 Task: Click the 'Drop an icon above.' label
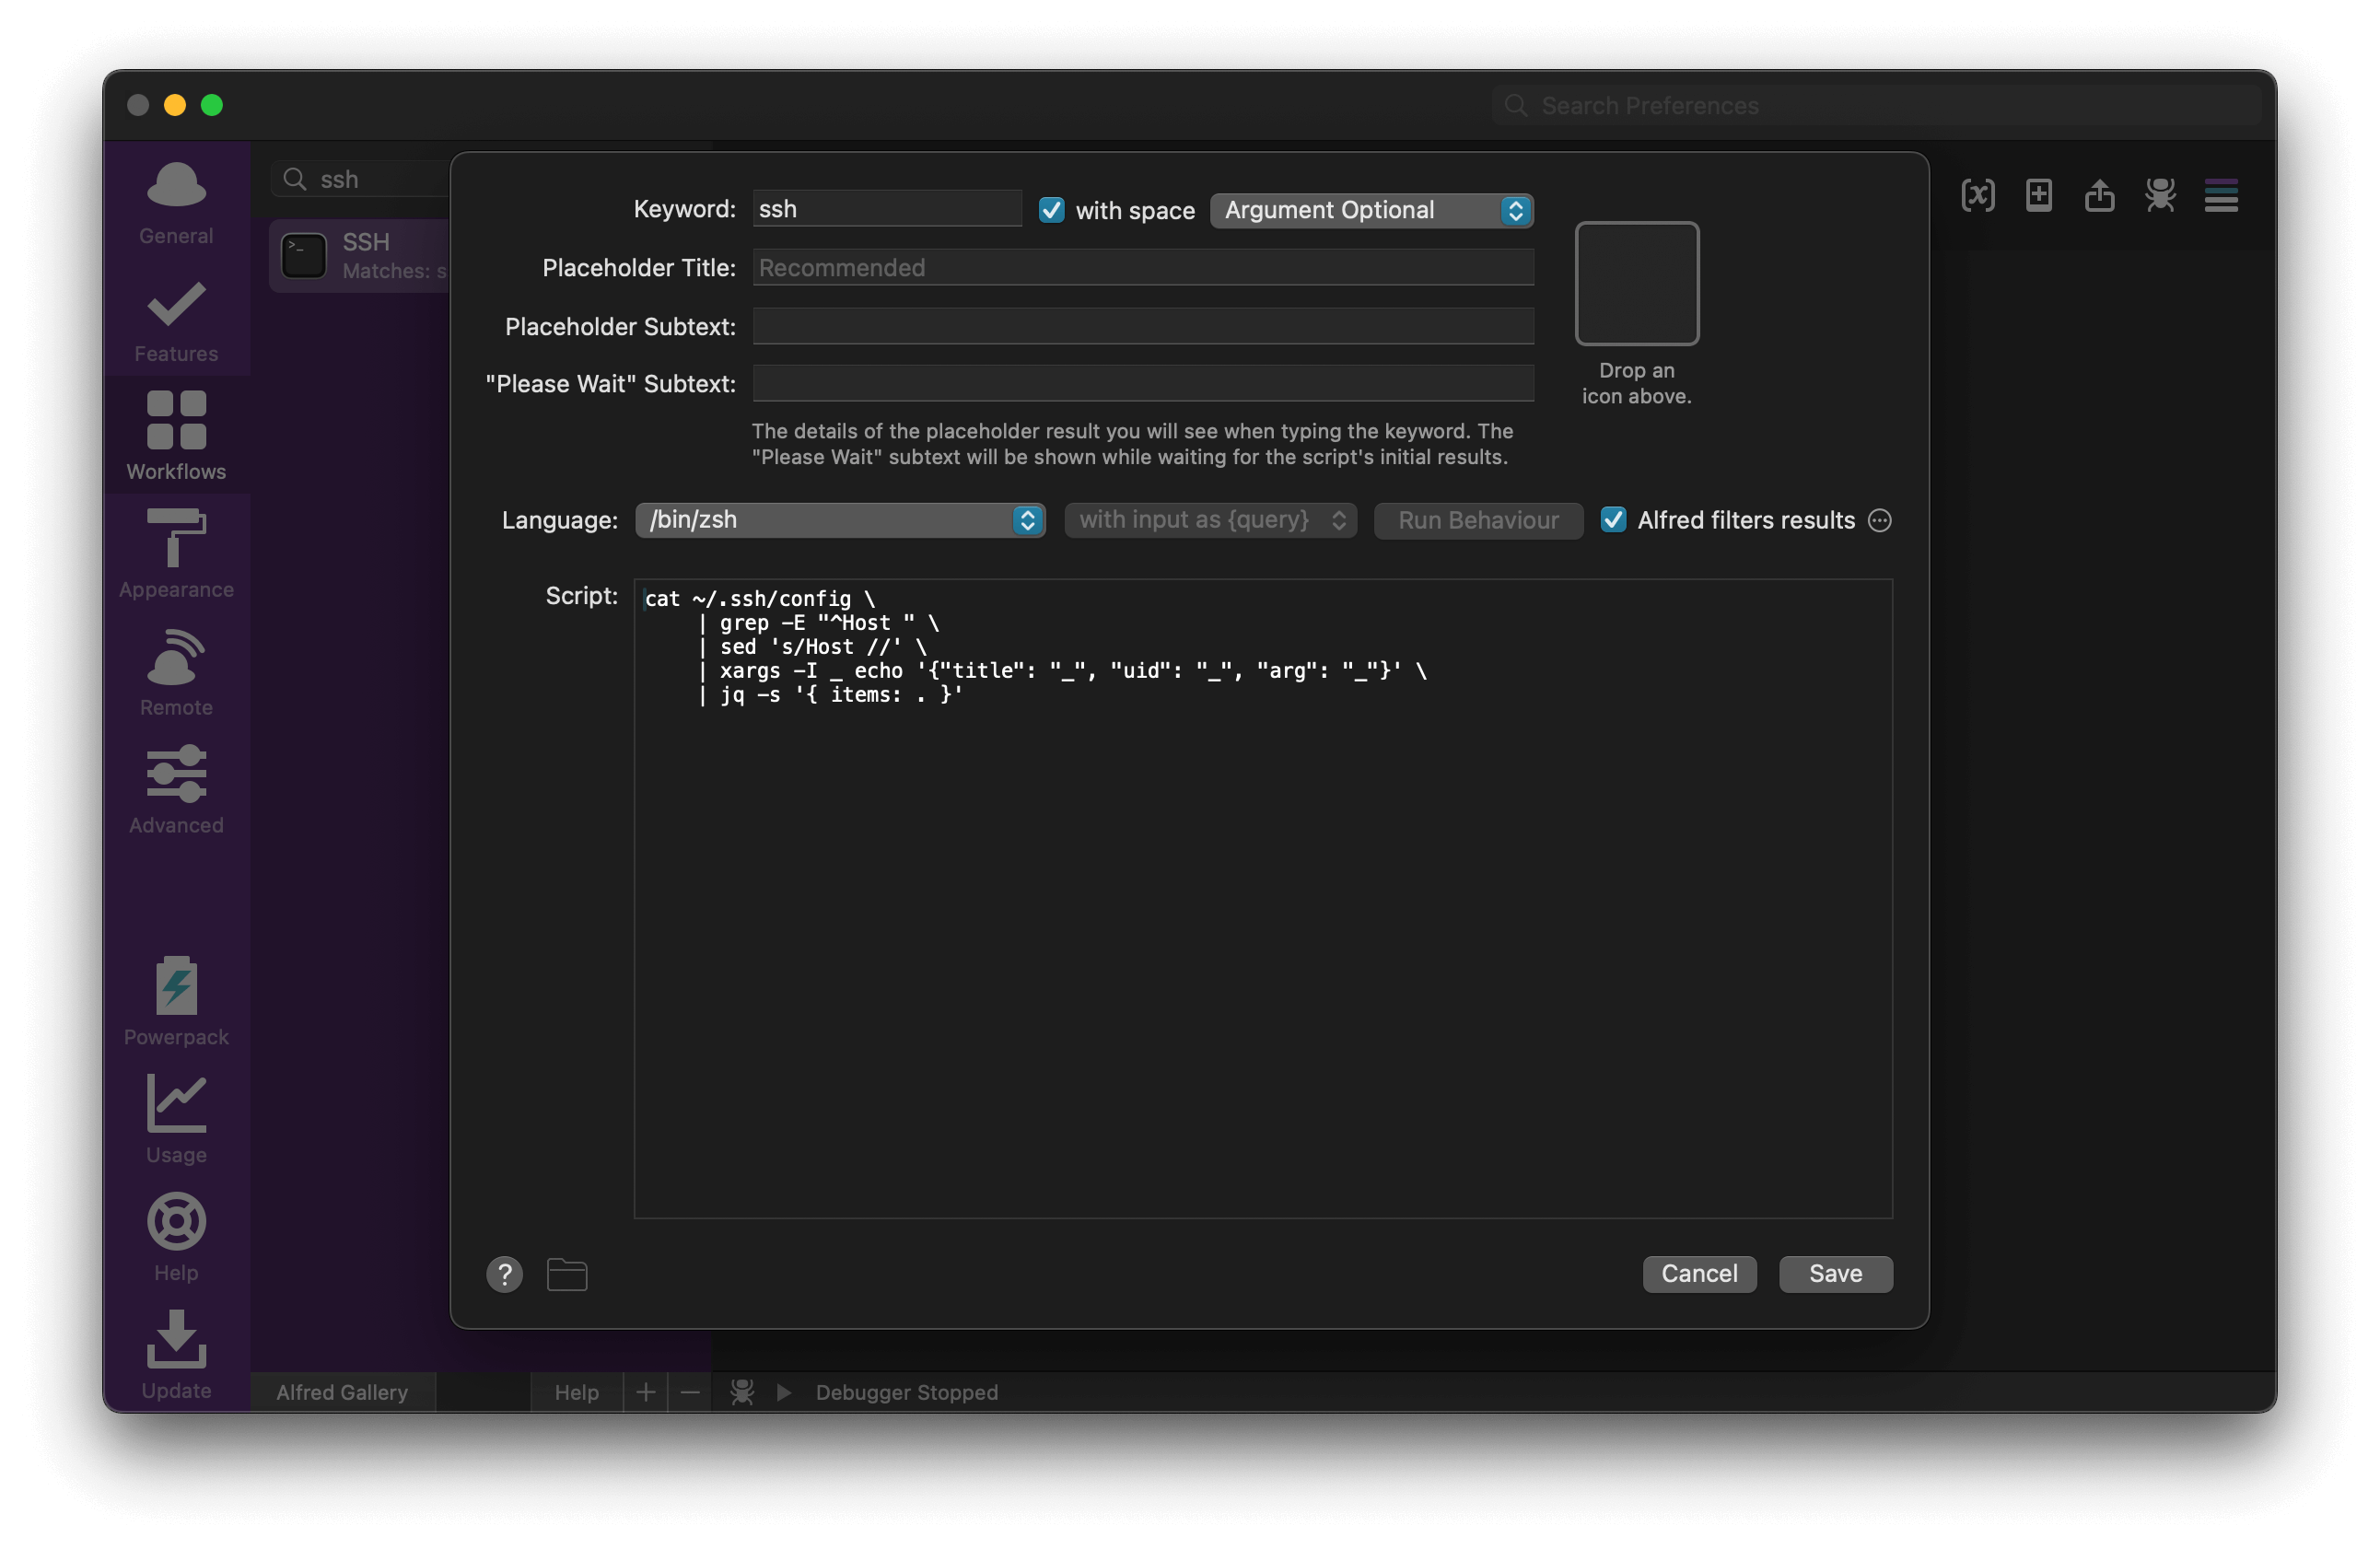pos(1636,383)
